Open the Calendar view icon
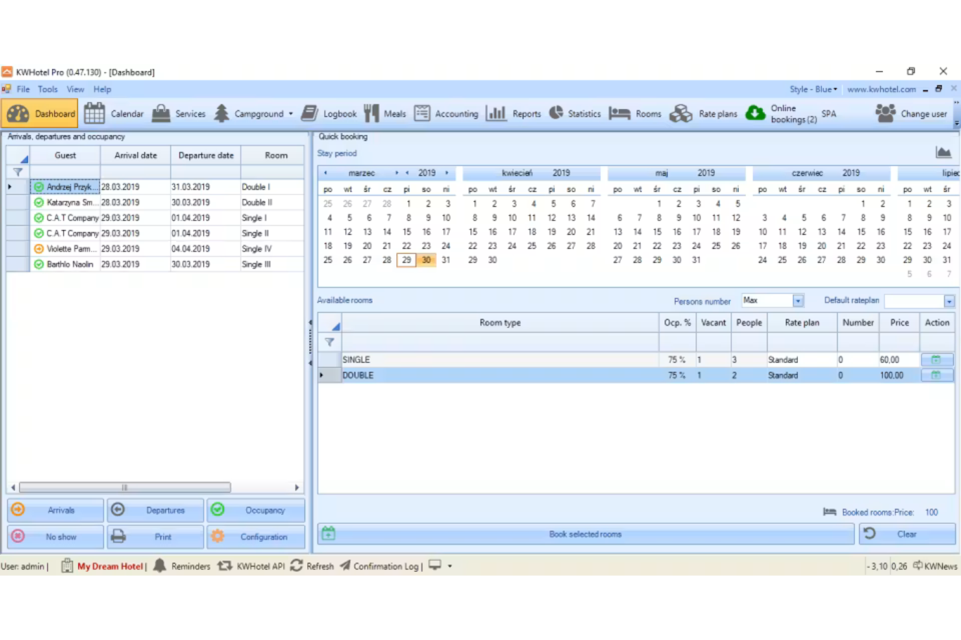This screenshot has height=640, width=961. (94, 113)
